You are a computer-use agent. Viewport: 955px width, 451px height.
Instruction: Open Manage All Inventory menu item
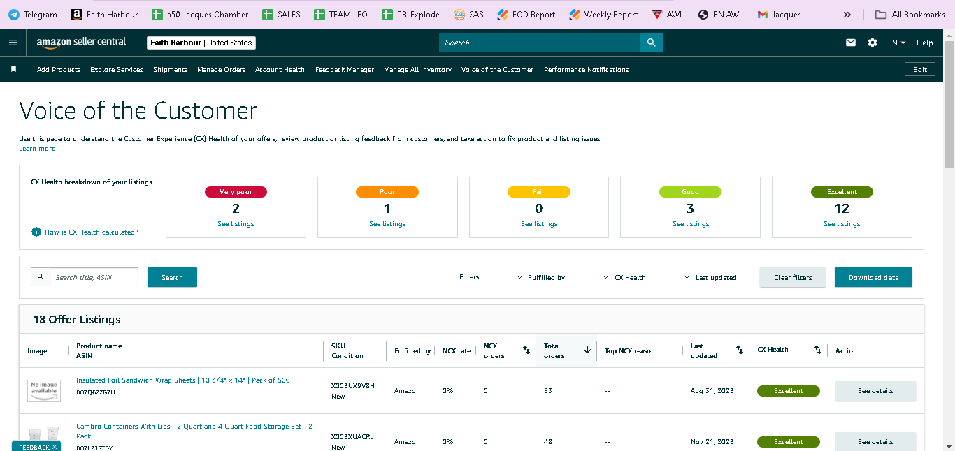pos(417,69)
